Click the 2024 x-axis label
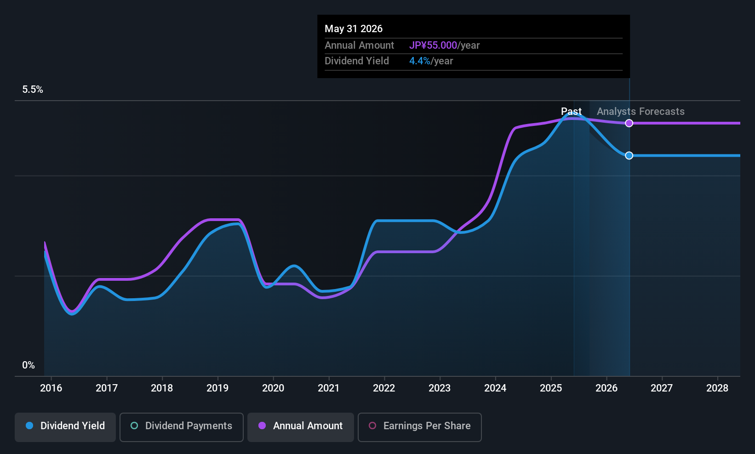755x454 pixels. 495,388
